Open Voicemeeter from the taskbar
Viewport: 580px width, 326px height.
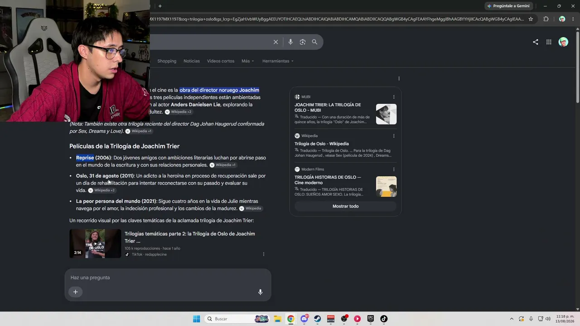(x=331, y=319)
